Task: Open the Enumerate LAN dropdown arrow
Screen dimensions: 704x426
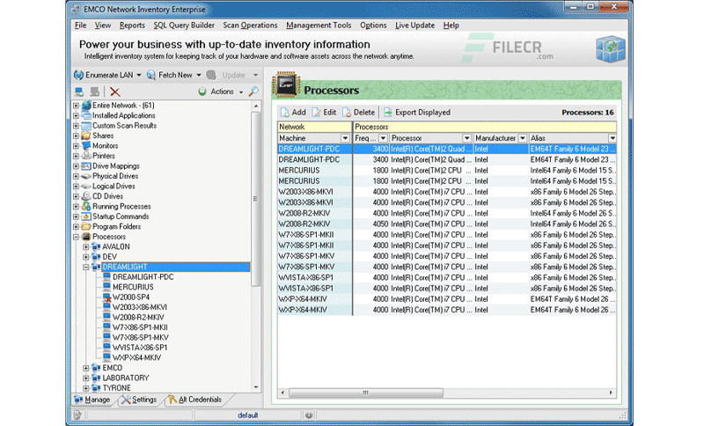Action: coord(139,75)
